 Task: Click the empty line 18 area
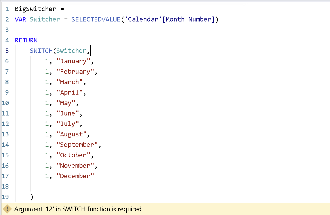pyautogui.click(x=58, y=186)
